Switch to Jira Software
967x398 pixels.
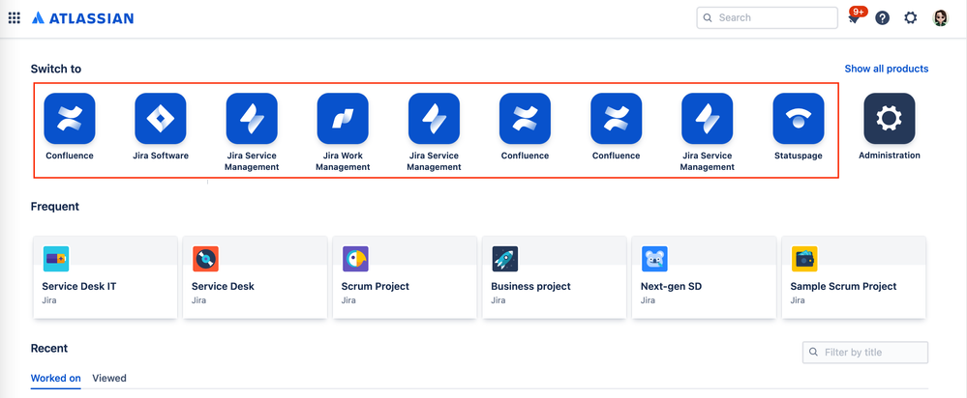tap(161, 127)
